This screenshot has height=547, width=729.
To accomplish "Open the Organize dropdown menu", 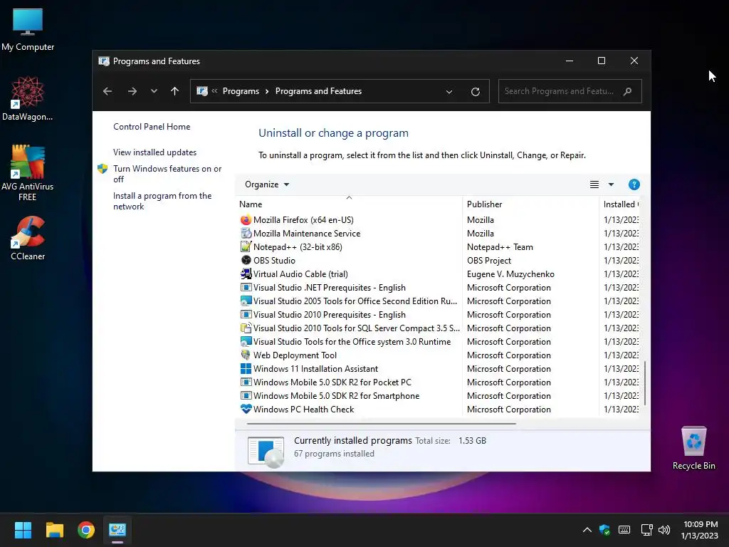I will (267, 184).
